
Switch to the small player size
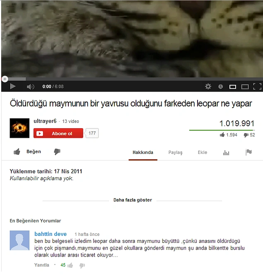(232, 87)
